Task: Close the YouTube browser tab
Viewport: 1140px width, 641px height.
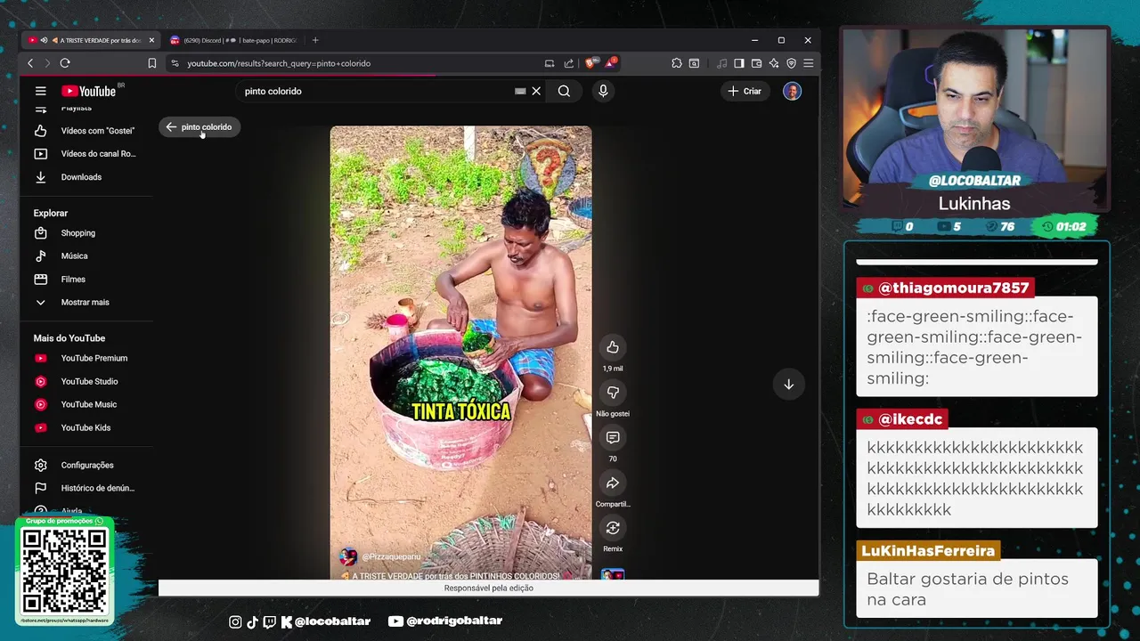Action: coord(151,40)
